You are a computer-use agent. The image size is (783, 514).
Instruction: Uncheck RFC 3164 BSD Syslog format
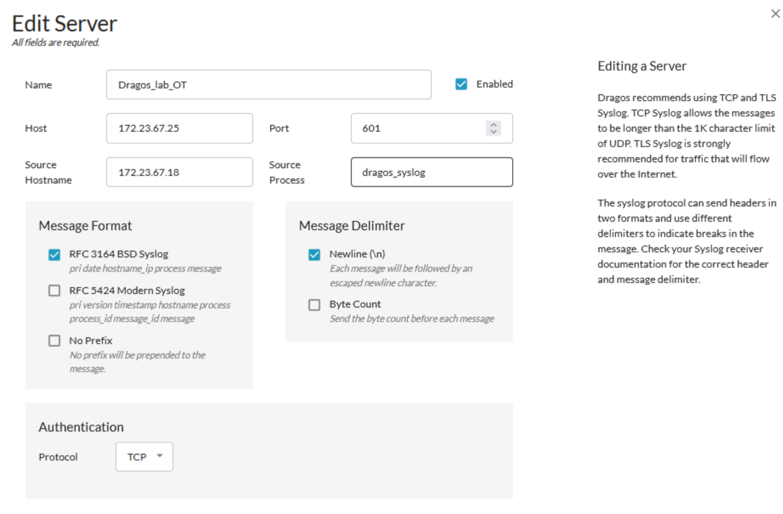click(54, 255)
